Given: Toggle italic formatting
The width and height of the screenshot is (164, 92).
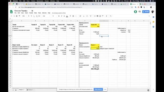Looking at the screenshot, I should pyautogui.click(x=61, y=16).
